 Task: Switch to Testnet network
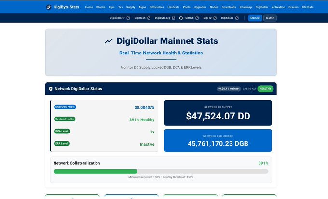pyautogui.click(x=270, y=18)
